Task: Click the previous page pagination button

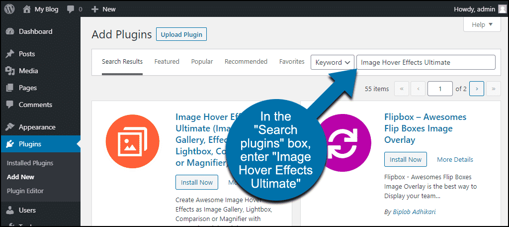Action: [x=418, y=89]
